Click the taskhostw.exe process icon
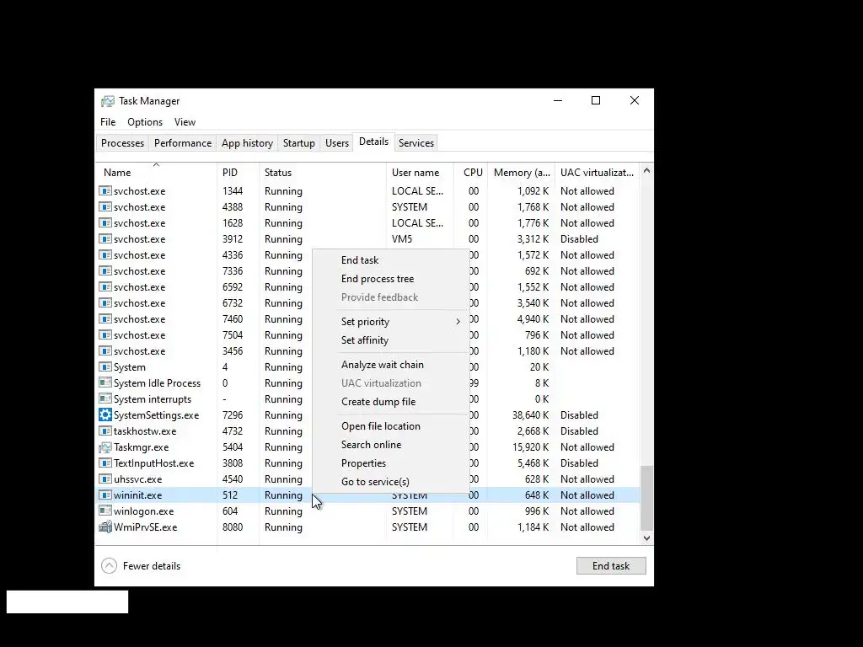The height and width of the screenshot is (647, 863). [x=105, y=431]
